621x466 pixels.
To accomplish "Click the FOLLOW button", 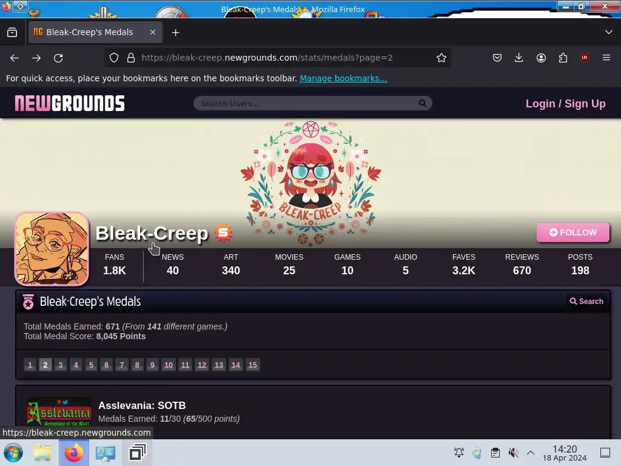I will tap(572, 232).
